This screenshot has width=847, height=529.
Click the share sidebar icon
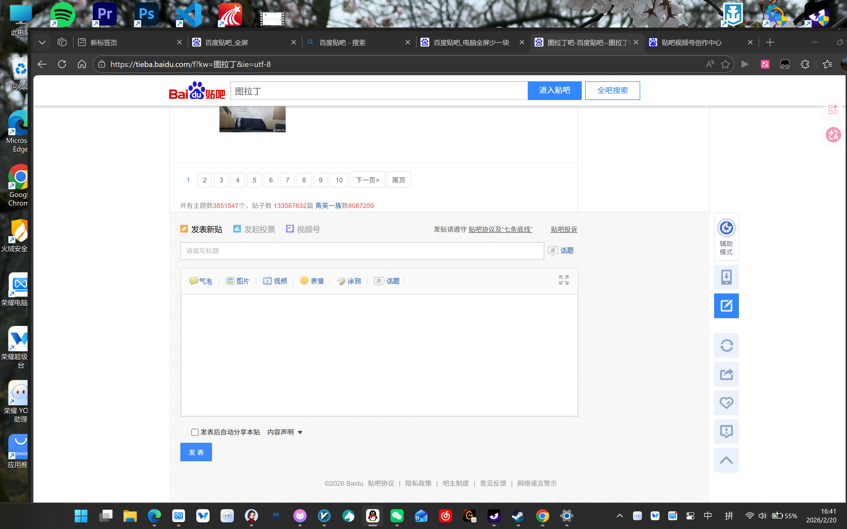pos(726,374)
